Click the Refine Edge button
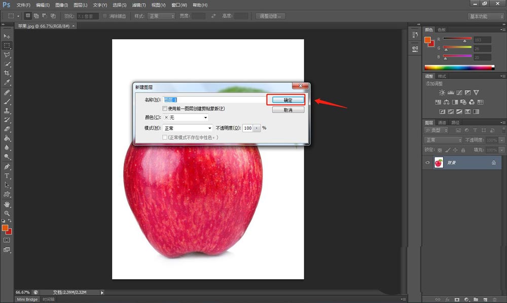Screen dimensions: 507x303 click(270, 16)
